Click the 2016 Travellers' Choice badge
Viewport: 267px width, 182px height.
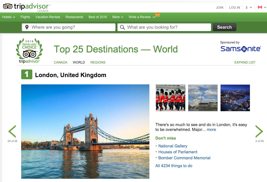pyautogui.click(x=29, y=51)
